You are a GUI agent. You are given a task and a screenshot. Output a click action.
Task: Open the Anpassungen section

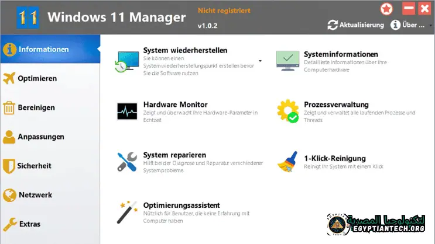point(50,137)
